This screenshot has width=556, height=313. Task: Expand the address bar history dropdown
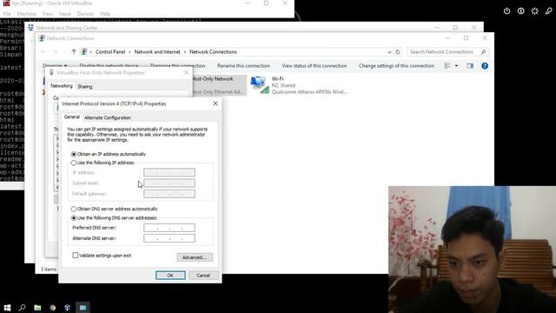point(389,52)
